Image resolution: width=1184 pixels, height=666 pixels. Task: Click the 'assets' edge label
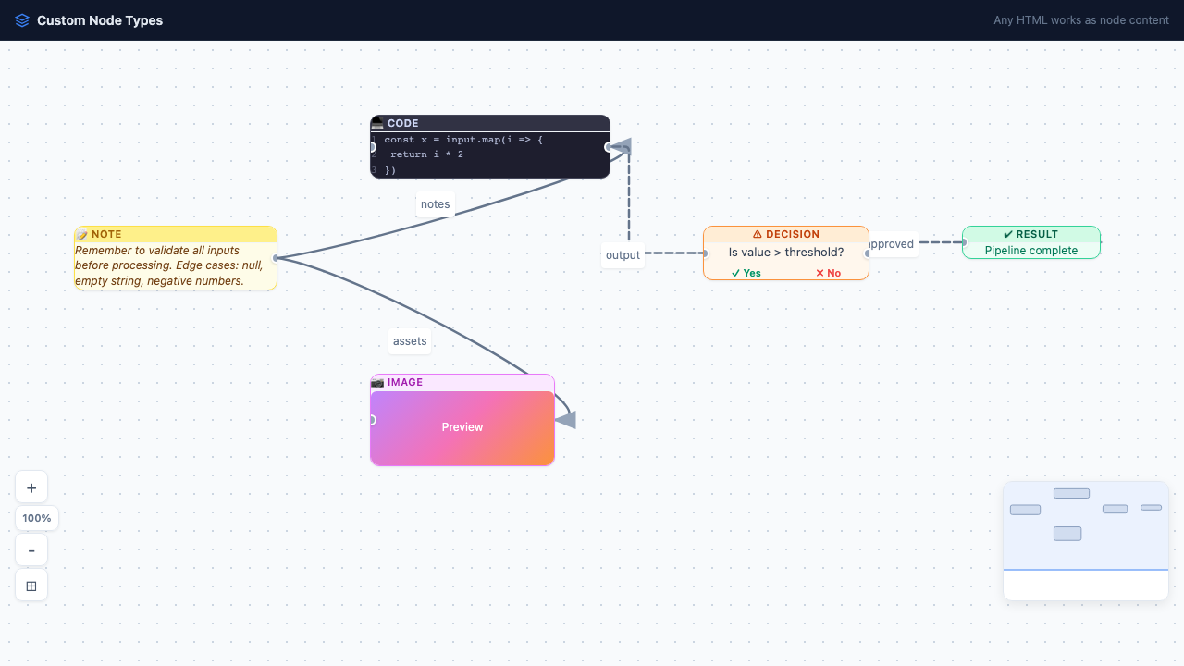pos(409,340)
